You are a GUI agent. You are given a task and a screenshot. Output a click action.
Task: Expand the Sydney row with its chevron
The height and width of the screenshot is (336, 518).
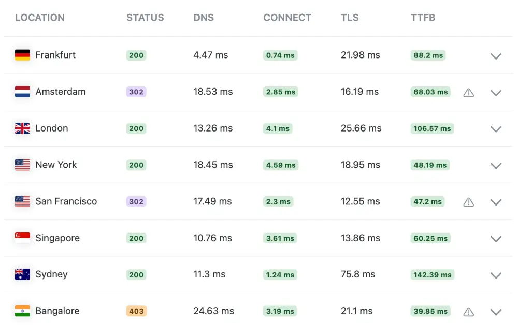(496, 276)
